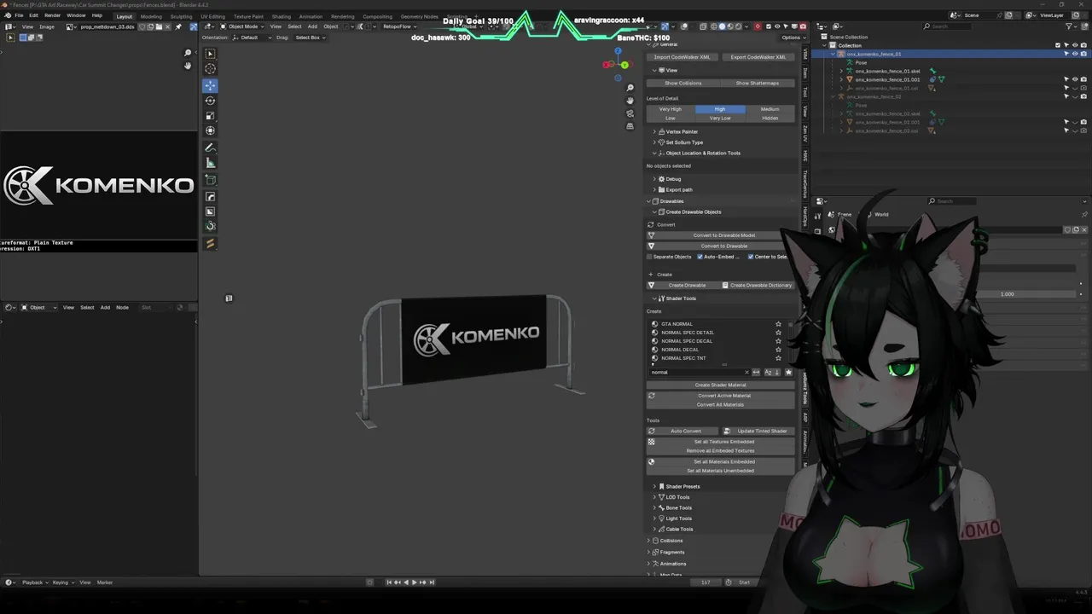Select Very High level of detail
This screenshot has width=1092, height=614.
(x=671, y=109)
